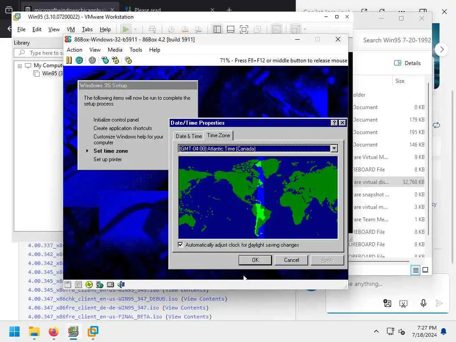Viewport: 456px width, 342px height.
Task: Show hidden system tray icons chevron
Action: [x=376, y=331]
